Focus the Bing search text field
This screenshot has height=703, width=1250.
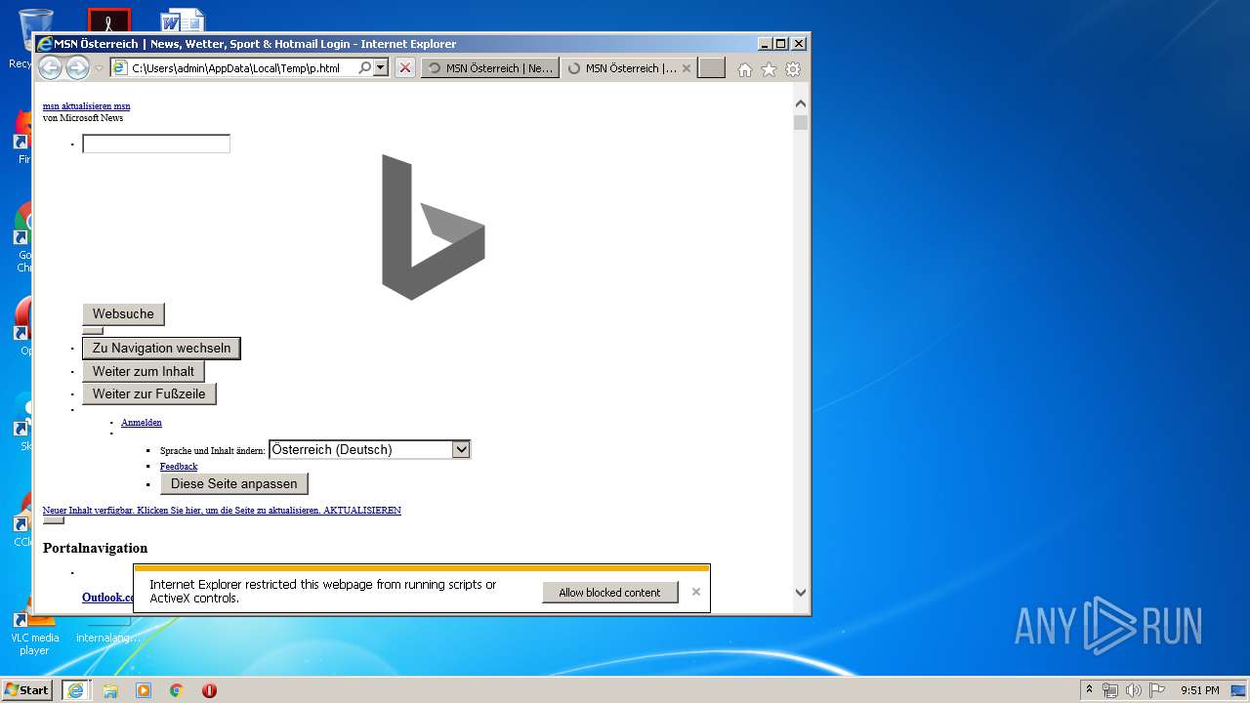(x=156, y=144)
